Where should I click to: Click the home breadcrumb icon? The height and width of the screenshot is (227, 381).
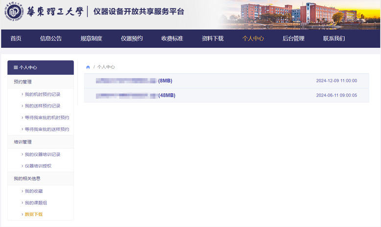[88, 67]
